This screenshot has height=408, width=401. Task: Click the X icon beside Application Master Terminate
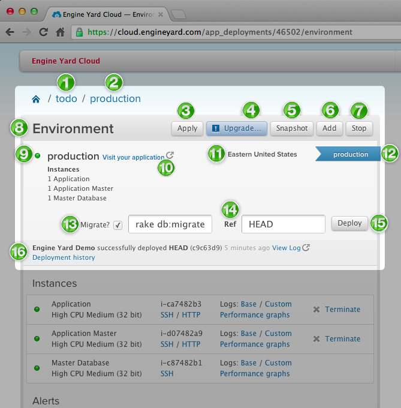[316, 339]
